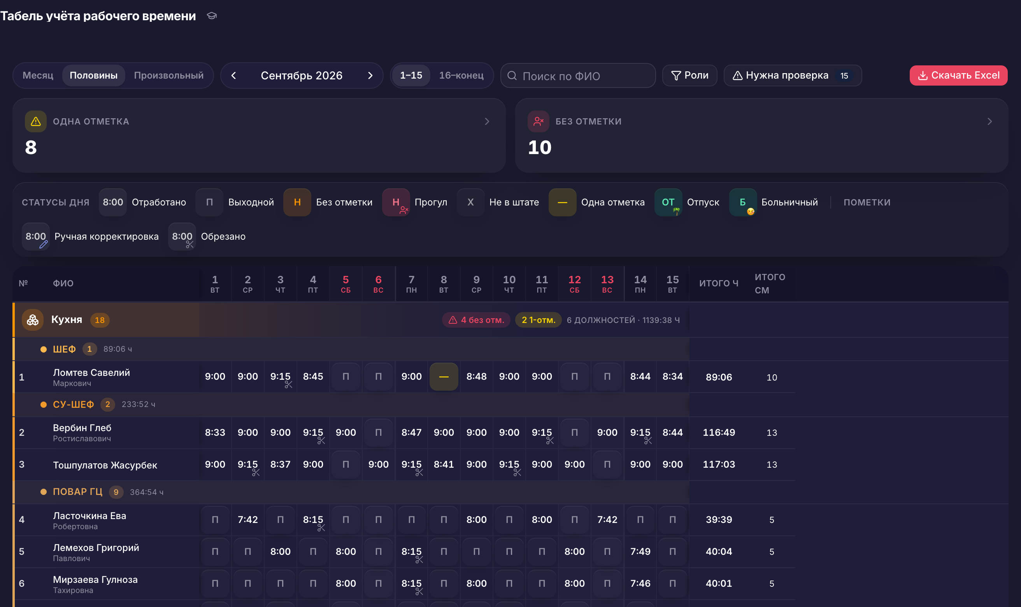Image resolution: width=1021 pixels, height=607 pixels.
Task: Click the red person icon in Без отметки card
Action: pyautogui.click(x=539, y=121)
